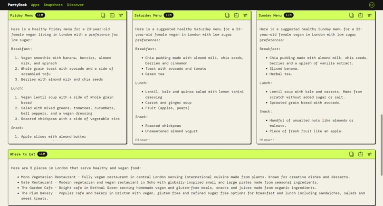
Task: Copy the Sunday Menu widget content
Action: [x=351, y=15]
